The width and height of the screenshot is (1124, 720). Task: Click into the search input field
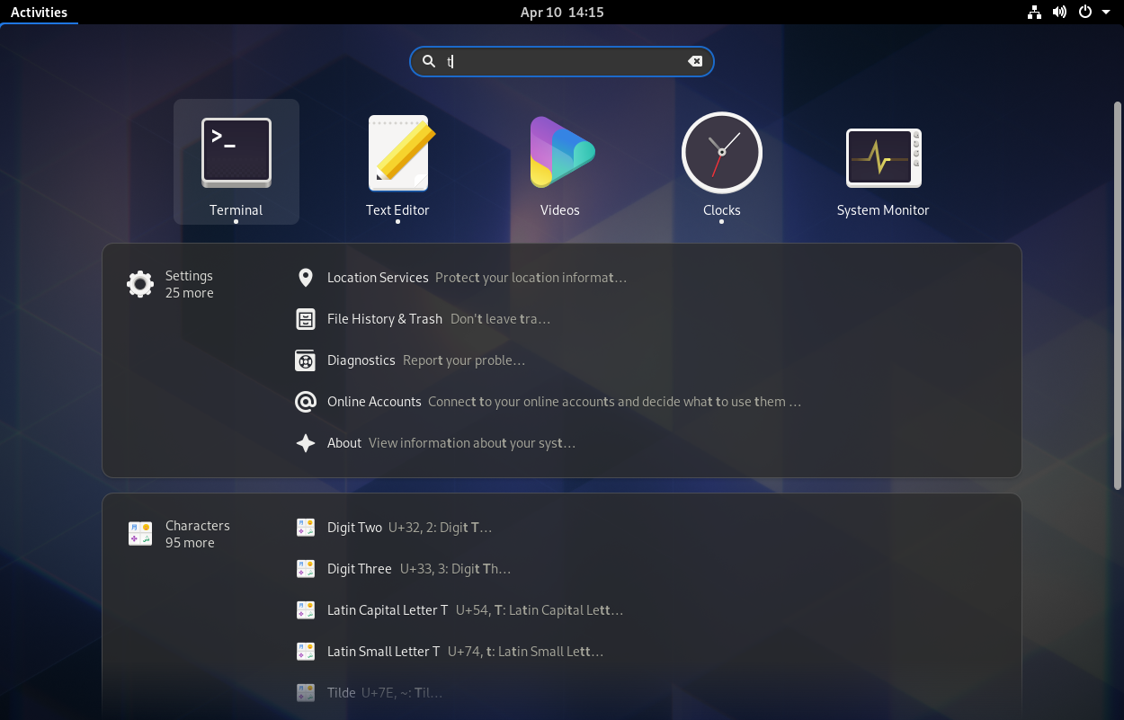[x=562, y=61]
